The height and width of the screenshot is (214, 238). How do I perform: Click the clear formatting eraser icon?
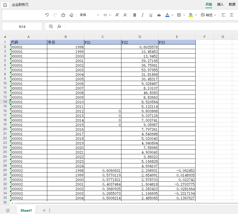[x=71, y=15]
